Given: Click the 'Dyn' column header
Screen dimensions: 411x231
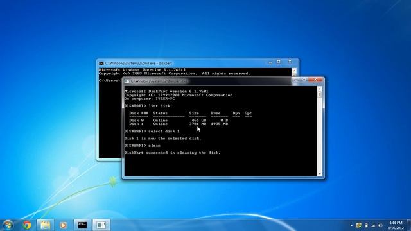Looking at the screenshot, I should pos(236,113).
